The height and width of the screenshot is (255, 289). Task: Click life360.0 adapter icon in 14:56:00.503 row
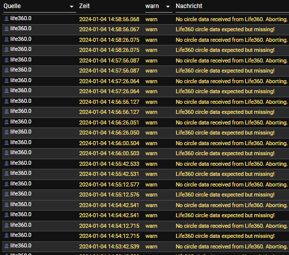7,153
